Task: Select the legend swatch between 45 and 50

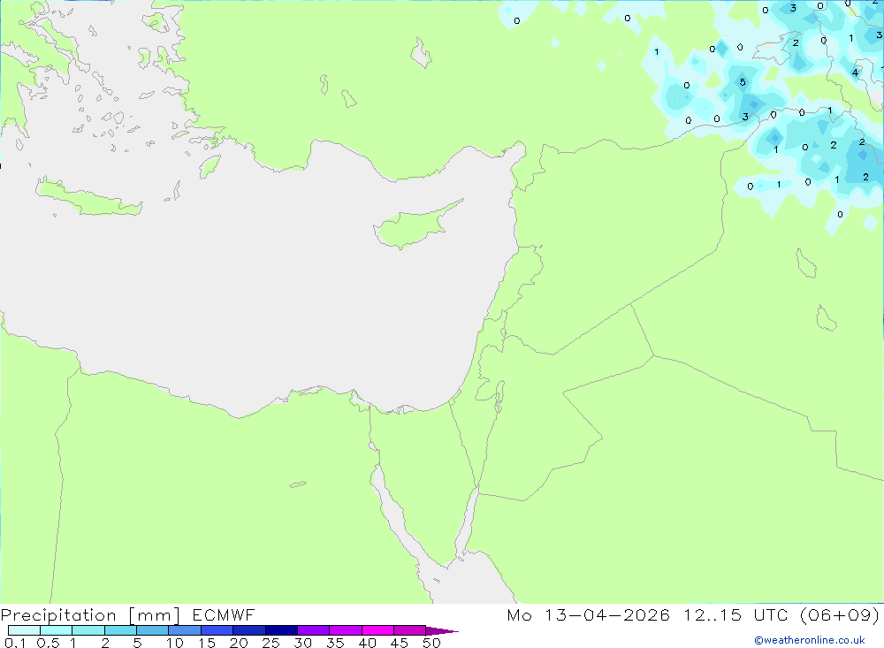Action: point(410,630)
